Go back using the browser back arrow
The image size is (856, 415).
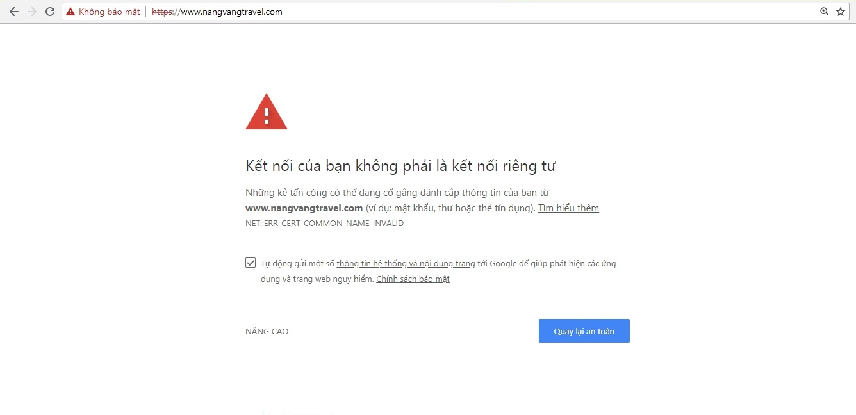coord(13,12)
